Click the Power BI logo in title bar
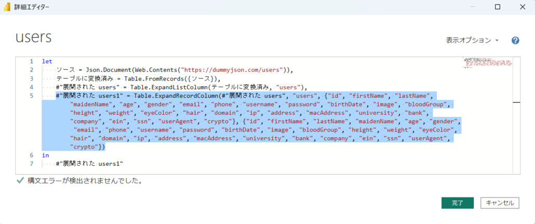The image size is (535, 224). 8,7
